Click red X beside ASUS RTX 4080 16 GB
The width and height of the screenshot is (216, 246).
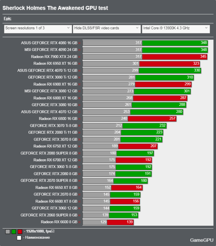click(79, 43)
